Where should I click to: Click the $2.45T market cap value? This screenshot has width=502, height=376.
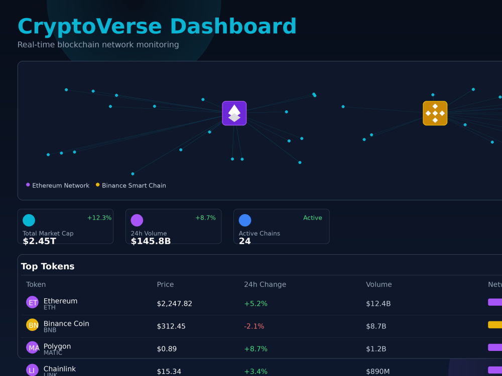pos(39,242)
